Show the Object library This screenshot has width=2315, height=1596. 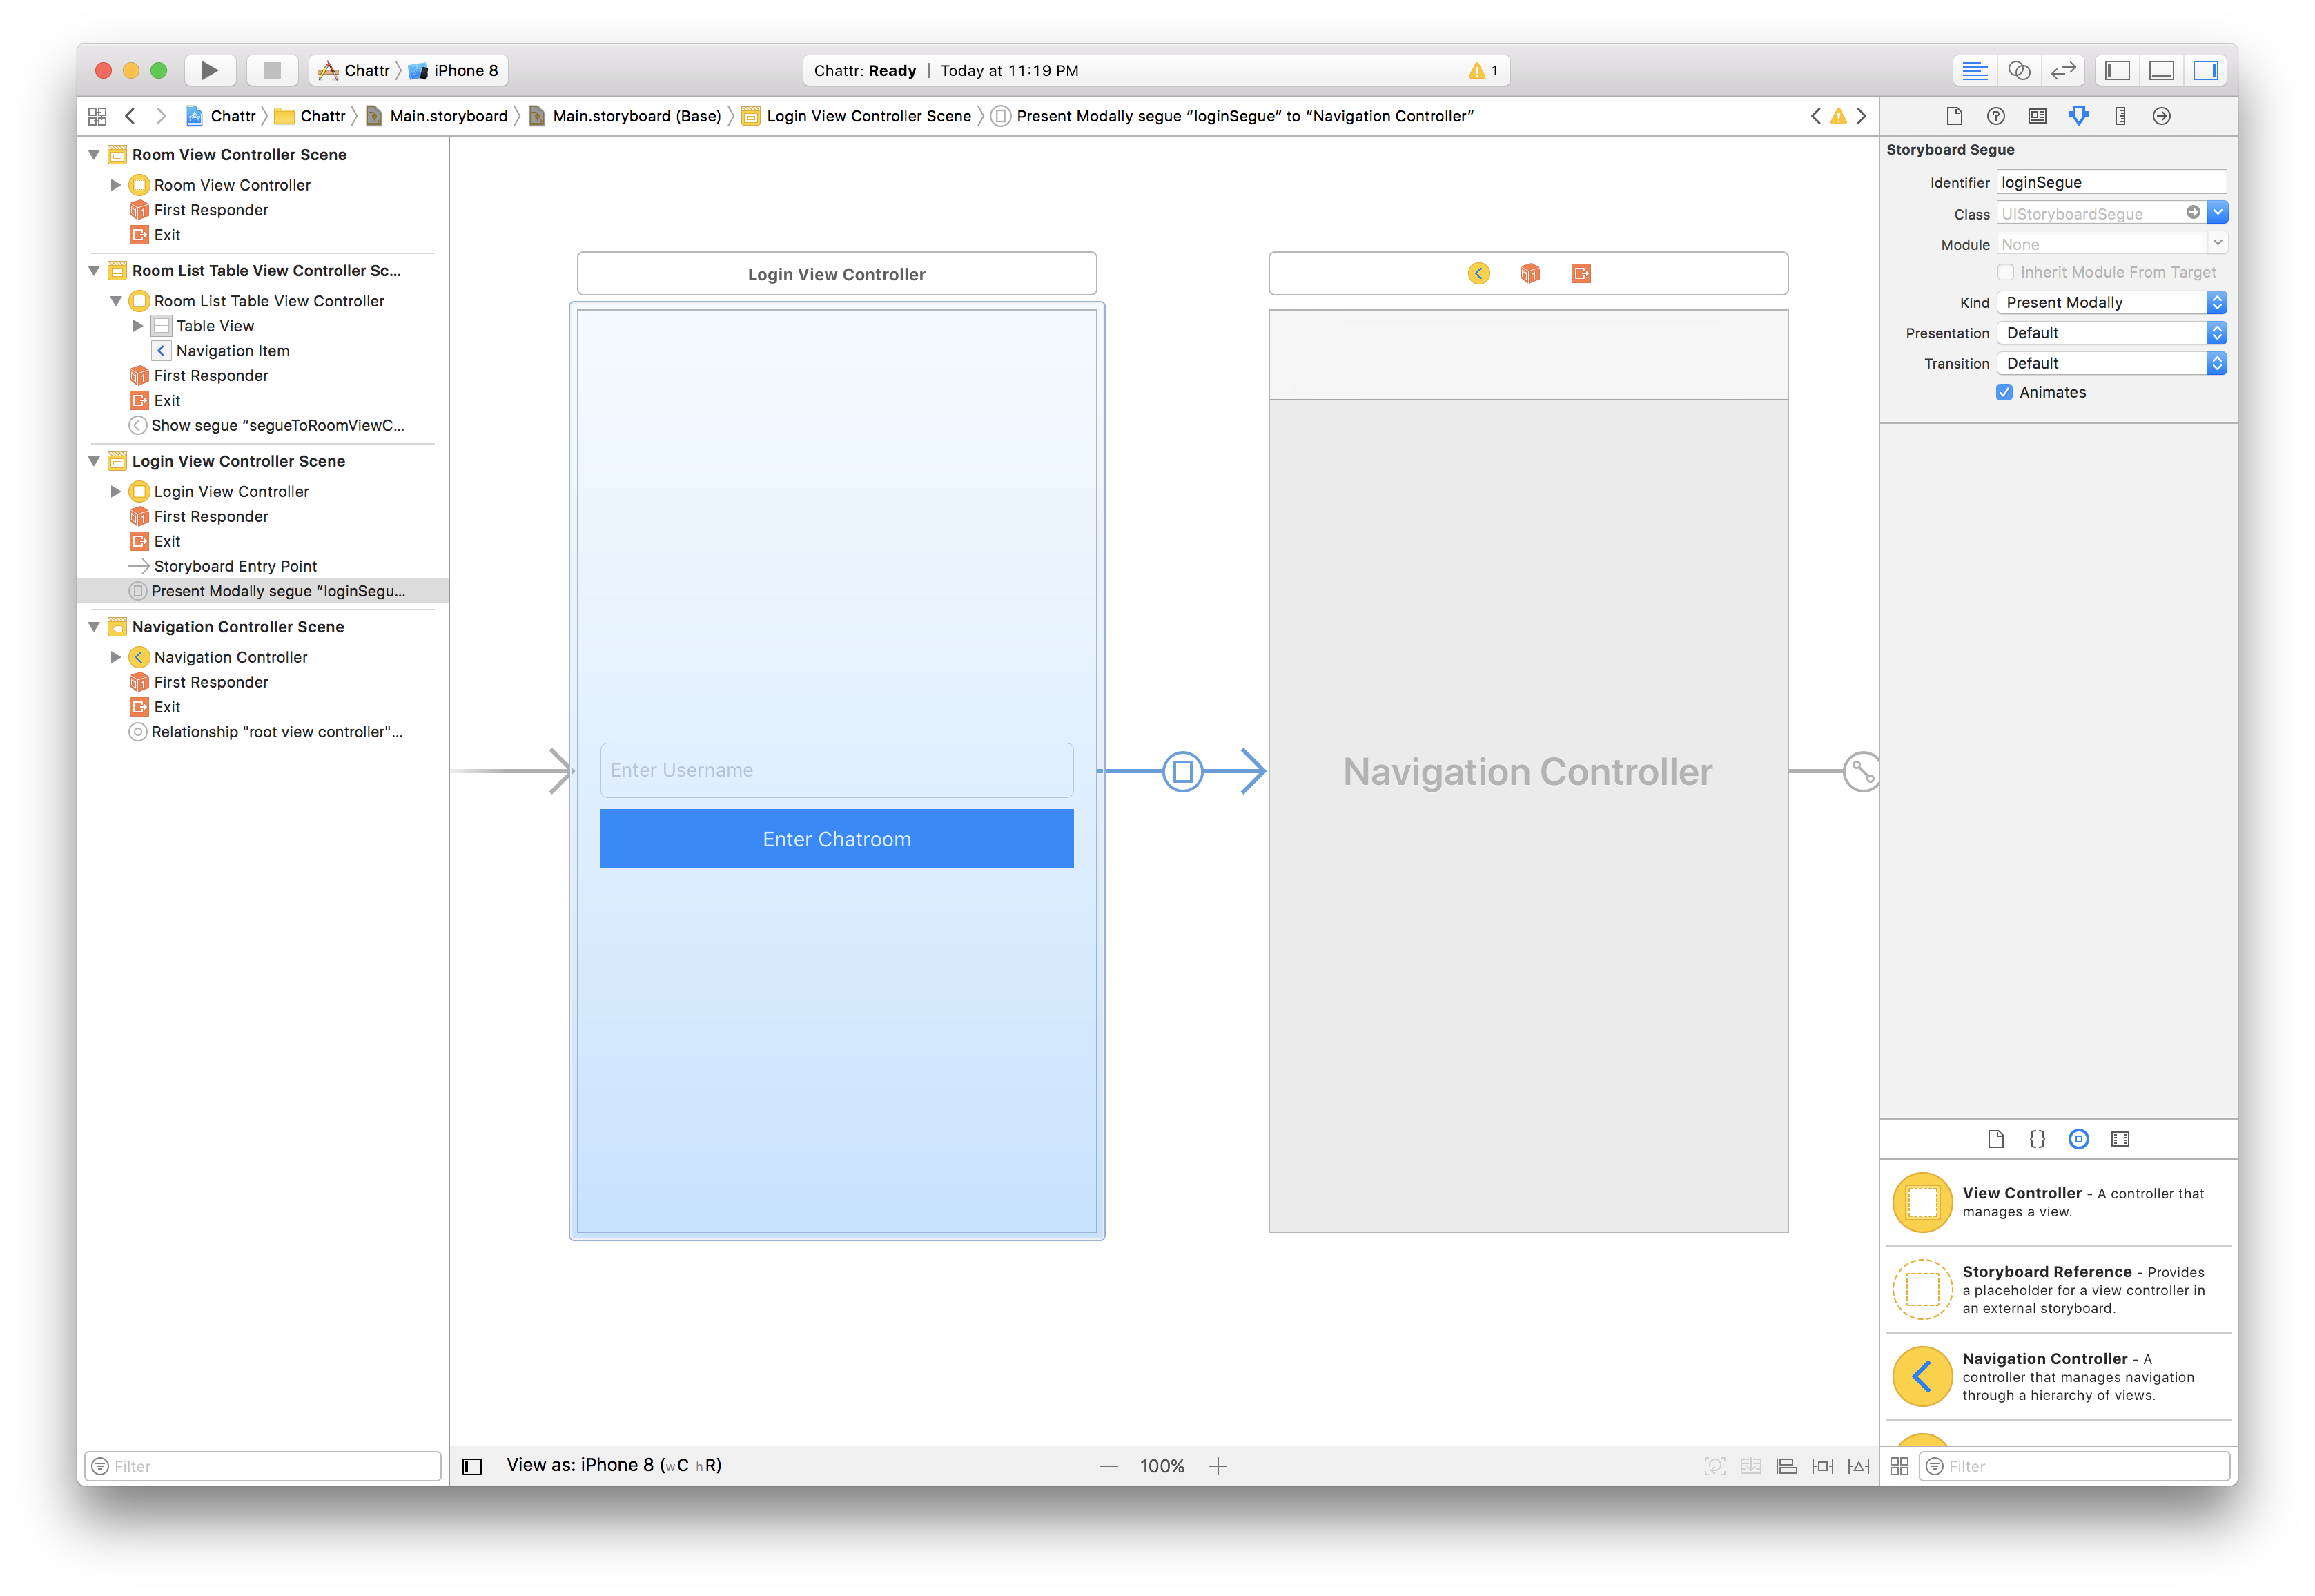pos(2079,1138)
